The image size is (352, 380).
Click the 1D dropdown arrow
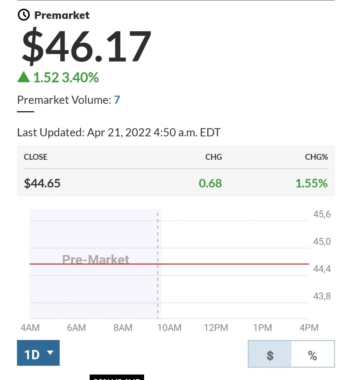[x=50, y=352]
